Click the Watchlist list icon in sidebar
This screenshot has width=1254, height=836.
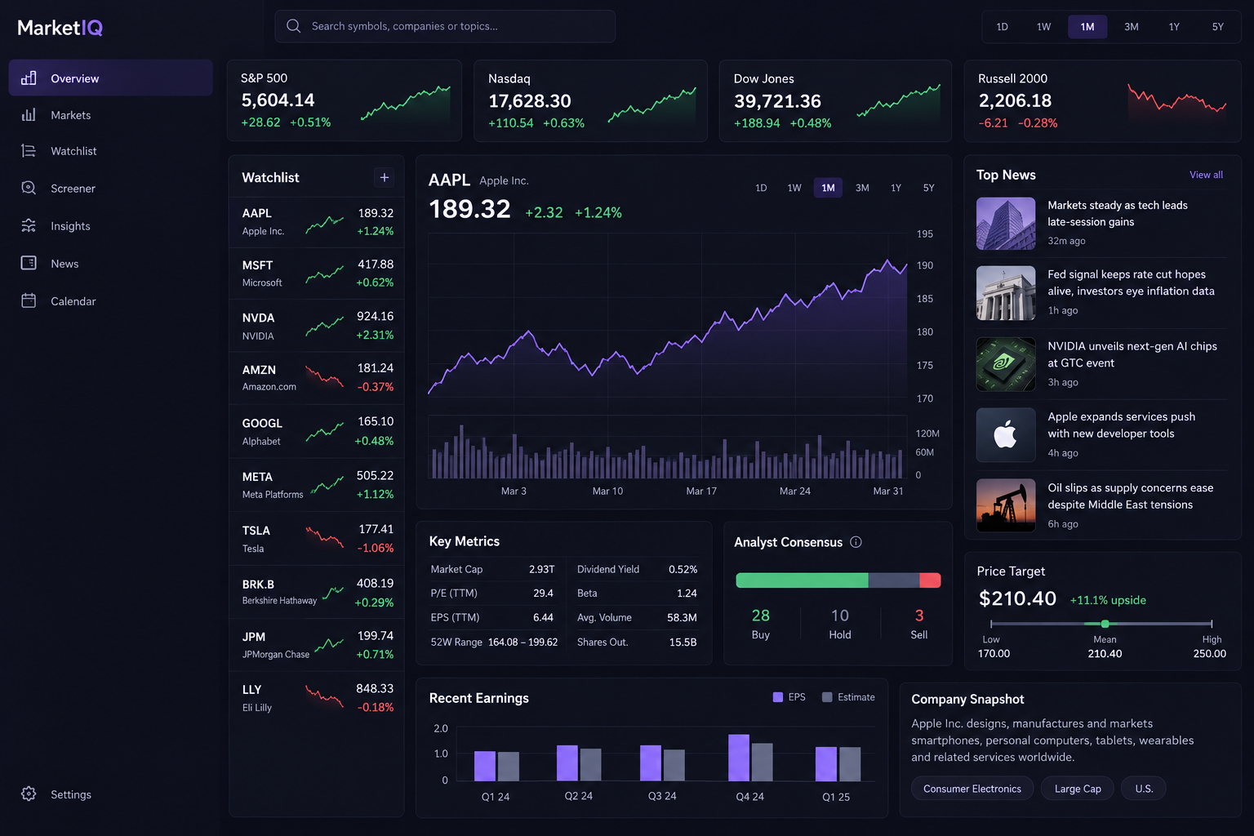[29, 151]
